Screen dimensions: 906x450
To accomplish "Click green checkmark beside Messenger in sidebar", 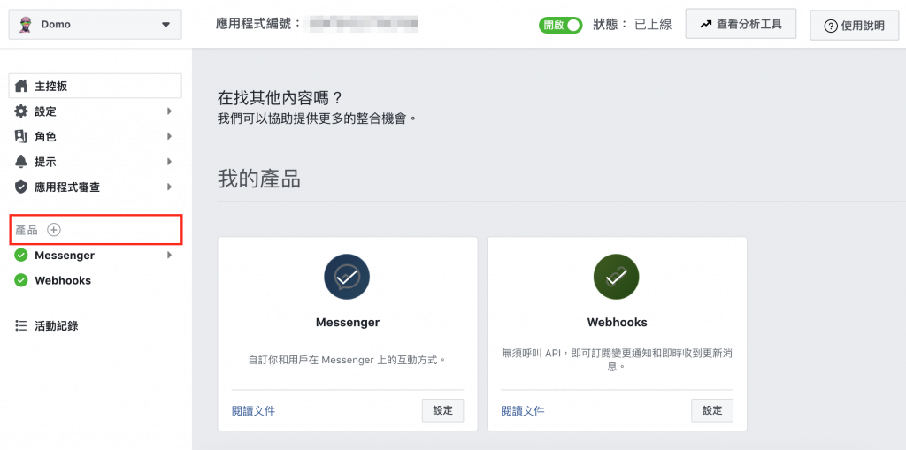I will point(21,255).
